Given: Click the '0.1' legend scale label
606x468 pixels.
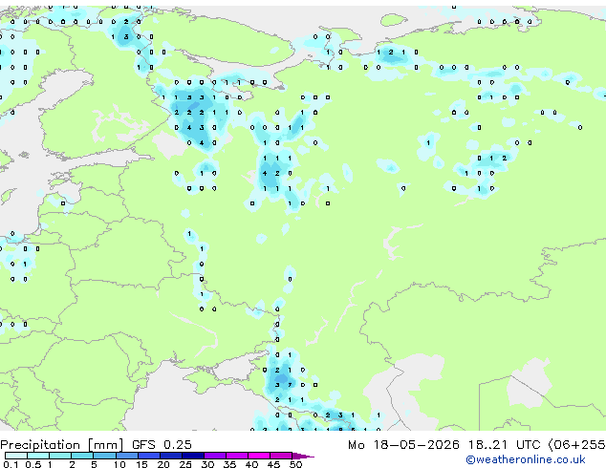Looking at the screenshot, I should tap(11, 464).
